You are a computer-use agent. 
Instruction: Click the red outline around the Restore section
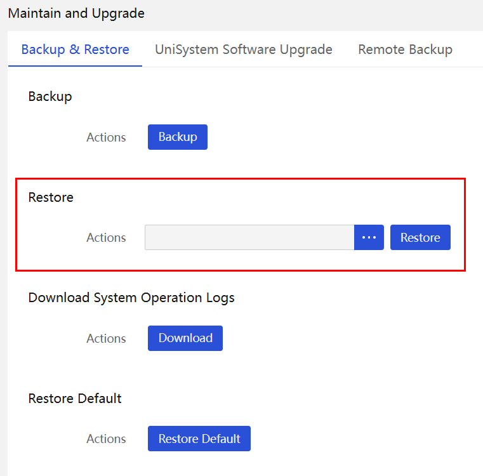[241, 178]
